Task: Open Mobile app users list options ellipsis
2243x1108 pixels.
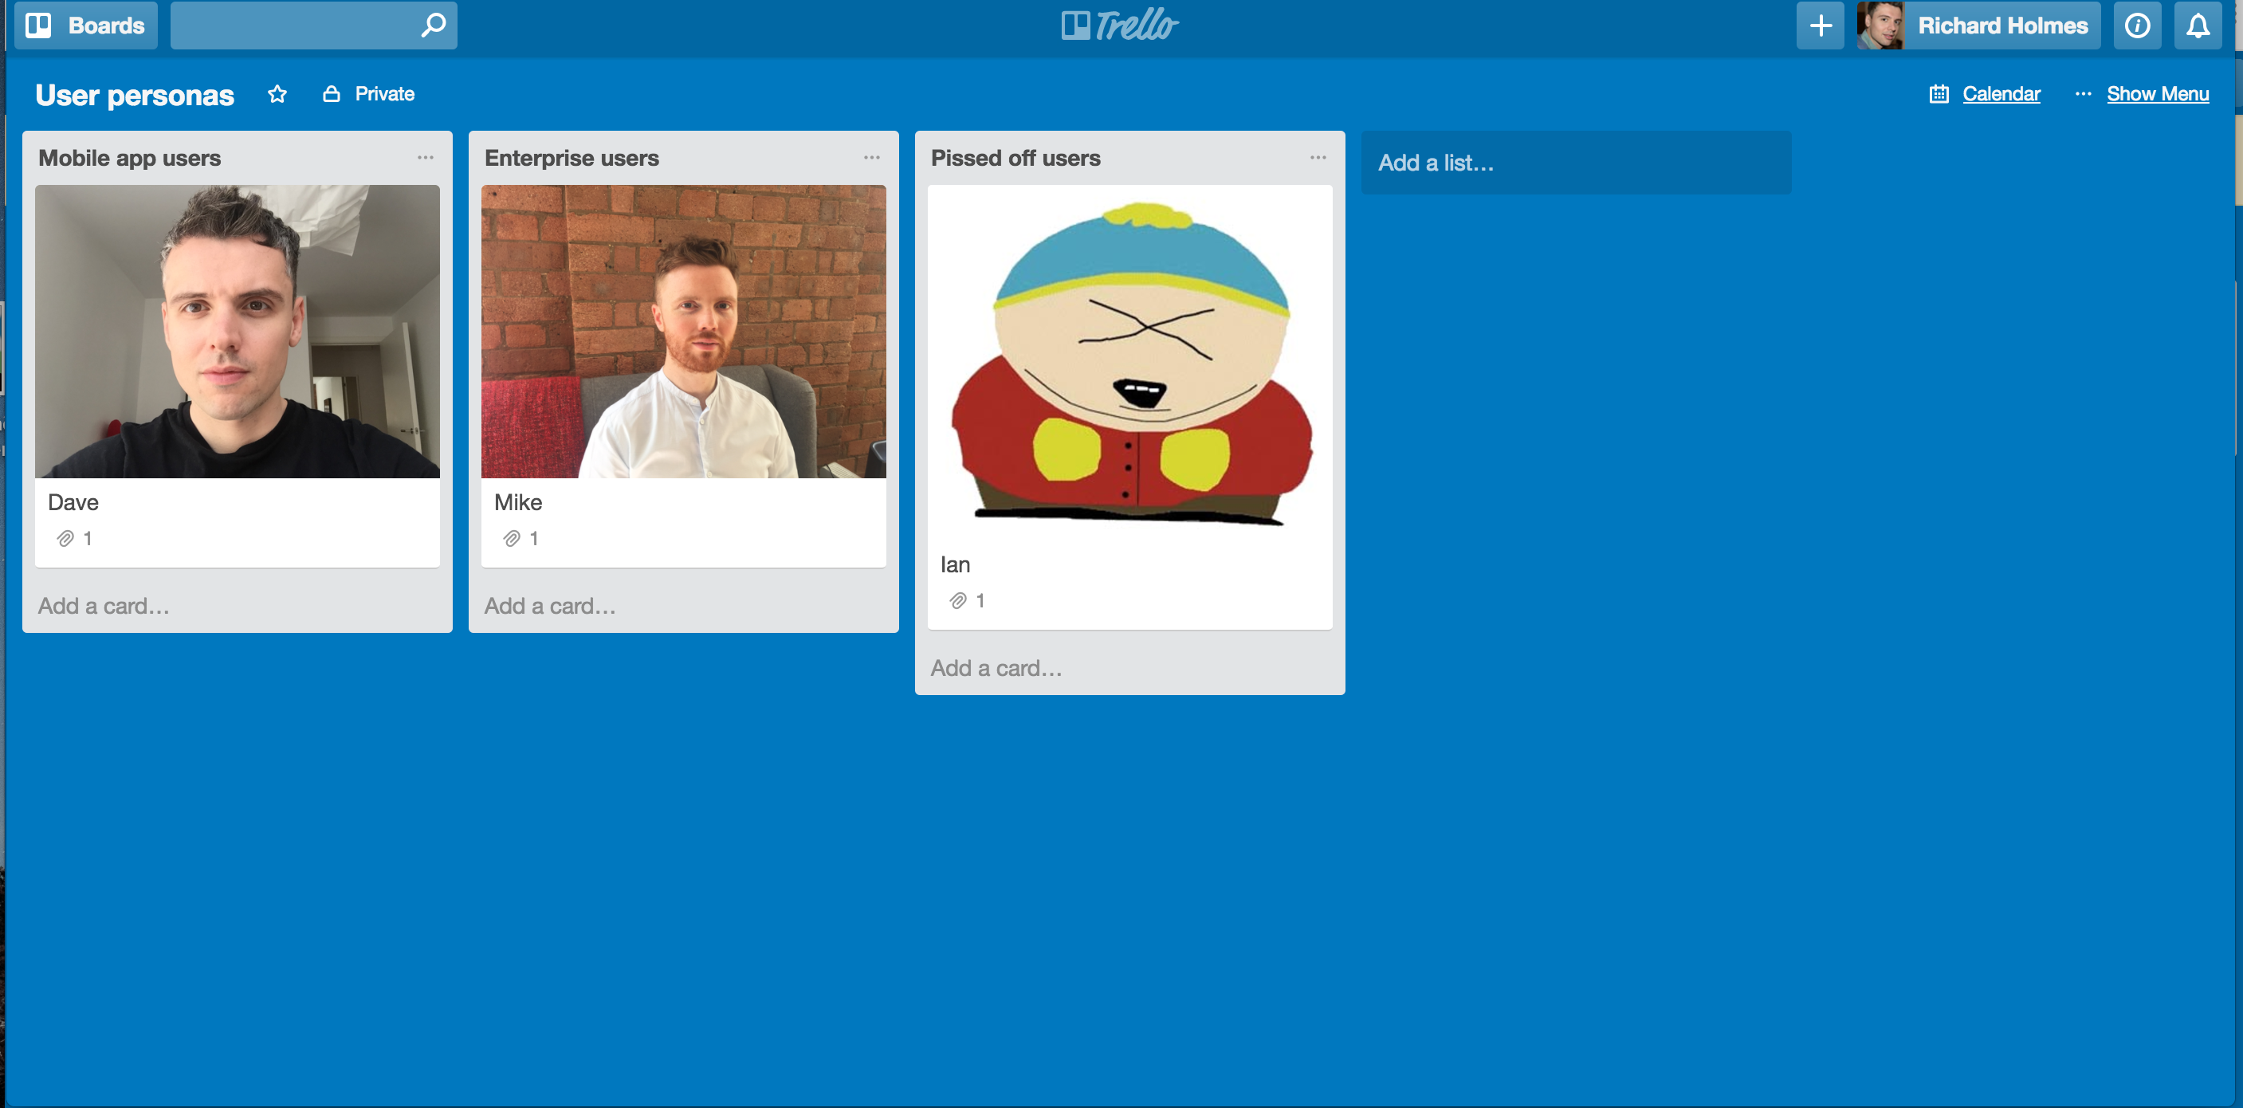Action: point(425,158)
